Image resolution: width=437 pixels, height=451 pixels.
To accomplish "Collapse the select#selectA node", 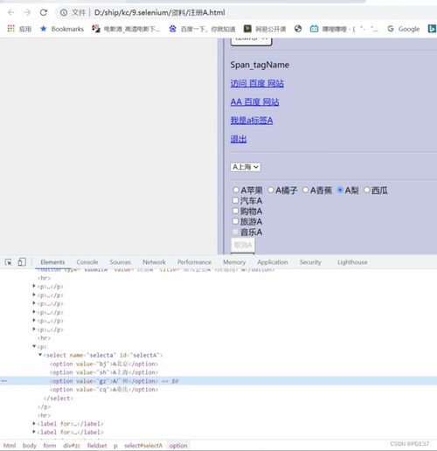I will coord(40,355).
